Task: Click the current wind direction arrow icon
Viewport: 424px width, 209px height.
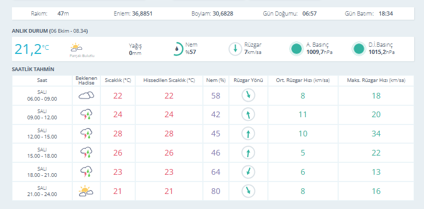Action: [x=235, y=49]
